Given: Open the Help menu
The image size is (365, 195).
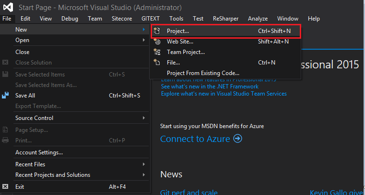Looking at the screenshot, I should tap(314, 19).
